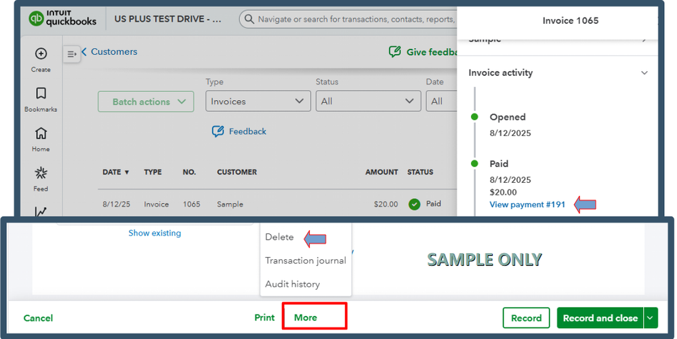Open the Record and close arrow dropdown
The width and height of the screenshot is (677, 339).
[x=650, y=318]
